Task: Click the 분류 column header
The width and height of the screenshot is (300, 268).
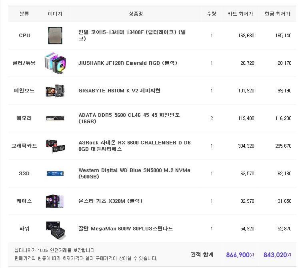Action: click(24, 14)
